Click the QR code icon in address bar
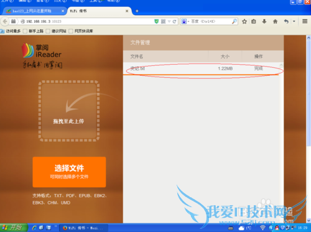This screenshot has height=232, width=311. click(x=164, y=21)
